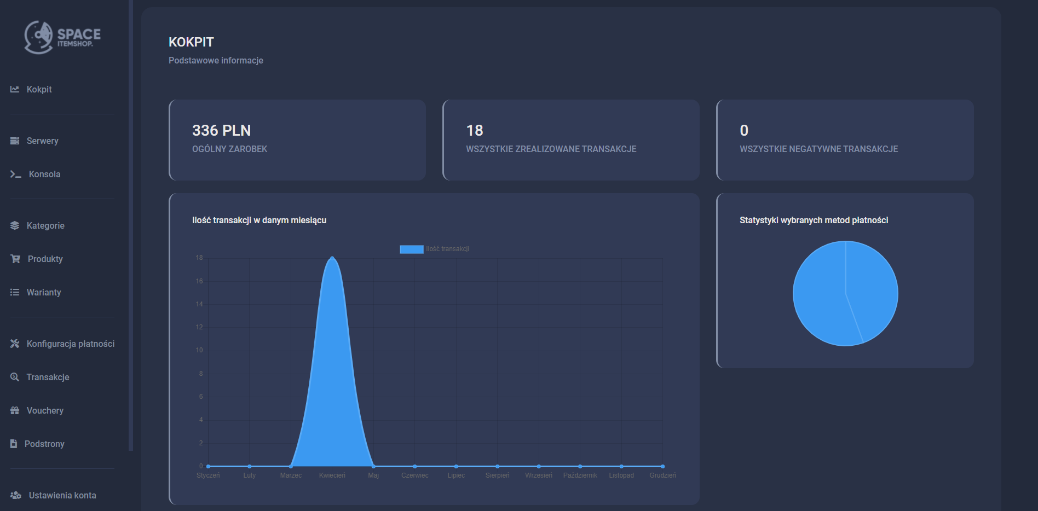The width and height of the screenshot is (1038, 511).
Task: Click the Kokpit chart icon
Action: point(15,89)
